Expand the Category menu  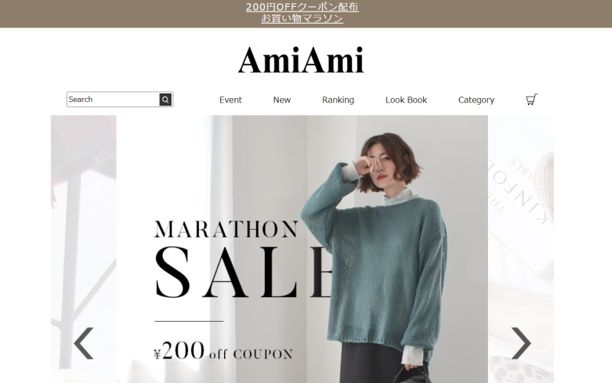pos(476,100)
